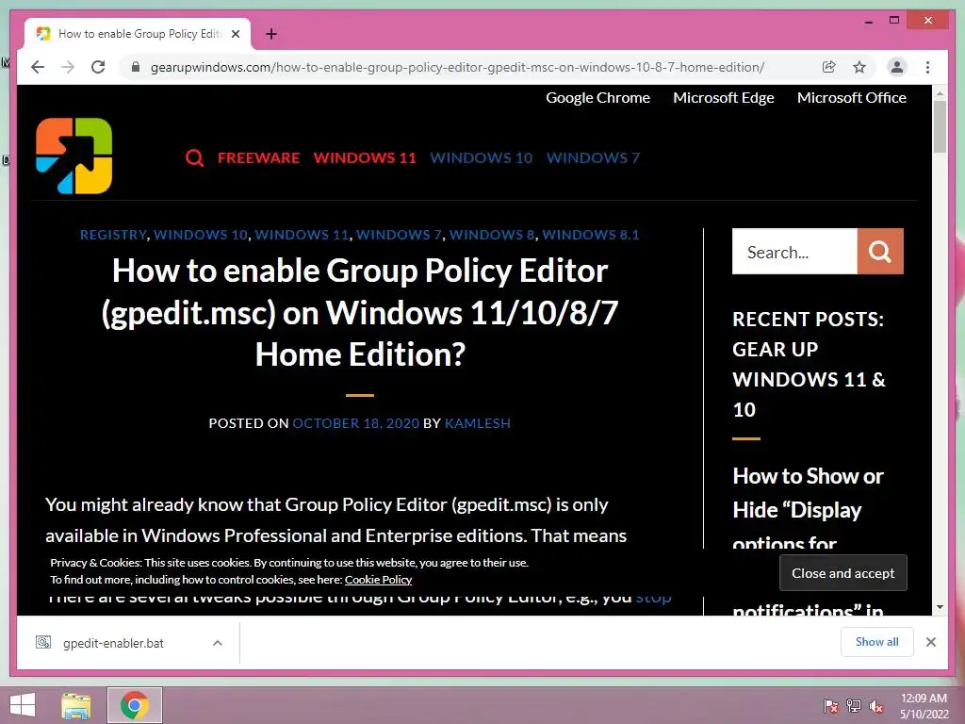The height and width of the screenshot is (724, 965).
Task: Bookmark this page with the star icon
Action: (859, 67)
